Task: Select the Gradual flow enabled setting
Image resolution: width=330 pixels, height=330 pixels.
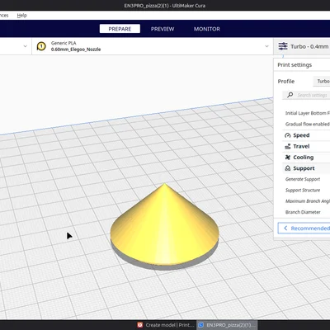Action: coord(308,125)
